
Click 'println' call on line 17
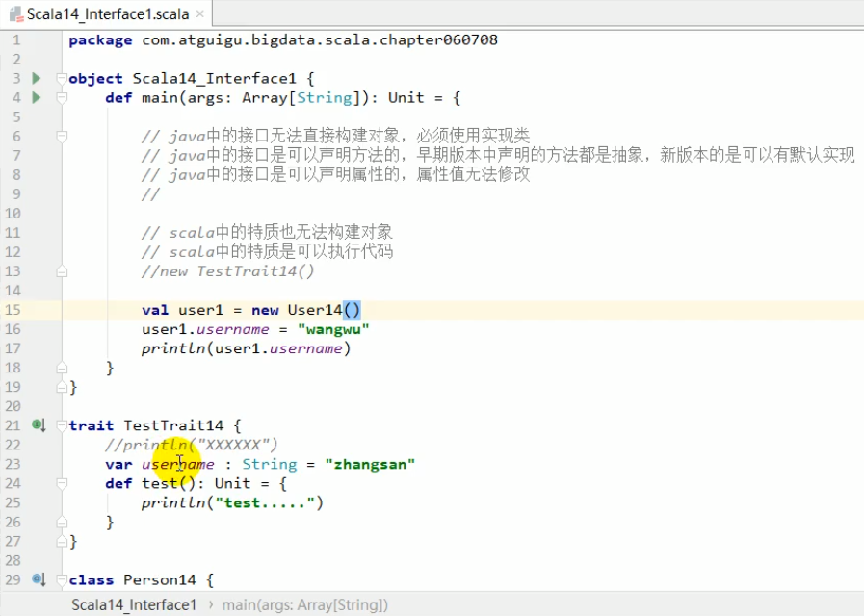click(x=173, y=348)
